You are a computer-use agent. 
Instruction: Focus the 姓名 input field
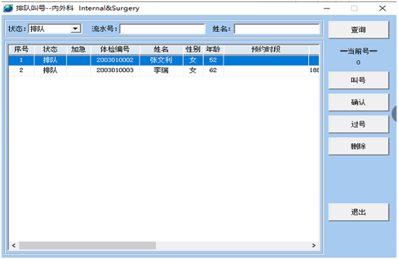coord(277,29)
